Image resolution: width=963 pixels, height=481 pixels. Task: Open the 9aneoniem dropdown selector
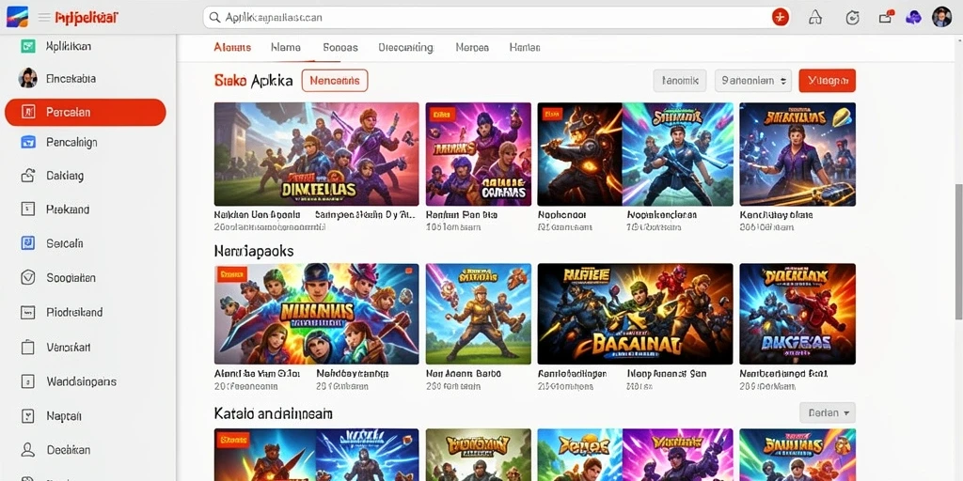point(753,81)
